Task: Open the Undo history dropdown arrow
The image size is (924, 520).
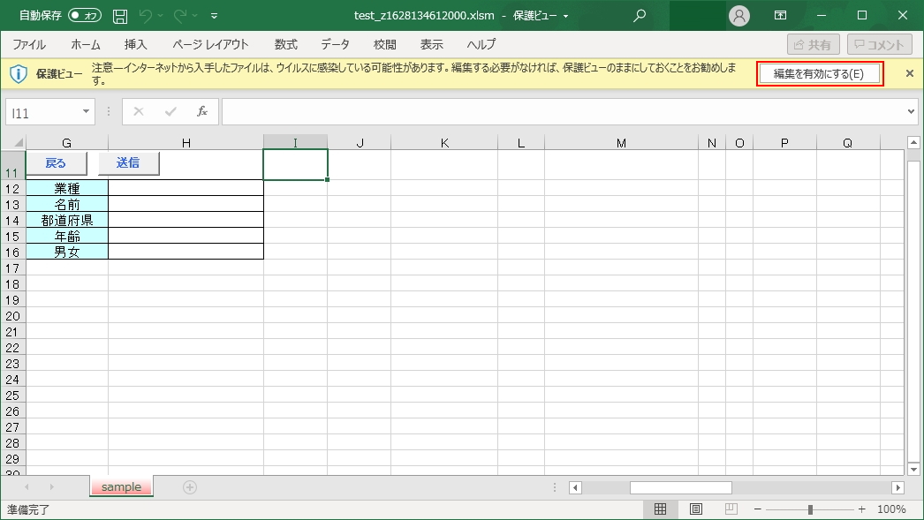Action: tap(160, 16)
